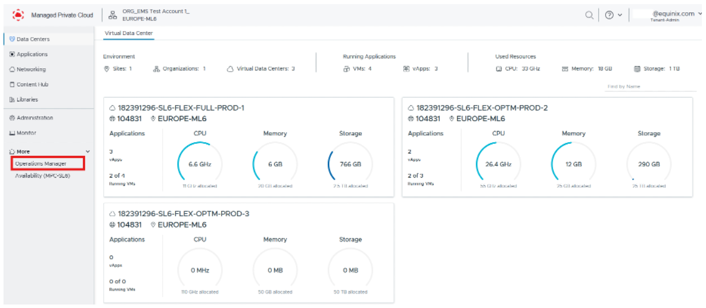Click the vApps icon under Running Applications

point(406,69)
